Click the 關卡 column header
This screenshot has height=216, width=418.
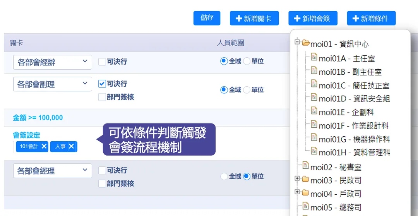coord(16,43)
